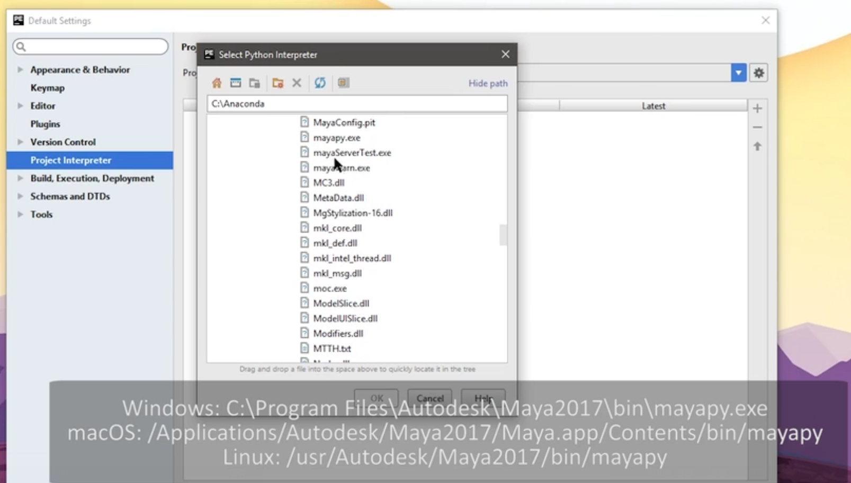This screenshot has height=483, width=851.
Task: Expand the Tools settings section
Action: pos(20,214)
